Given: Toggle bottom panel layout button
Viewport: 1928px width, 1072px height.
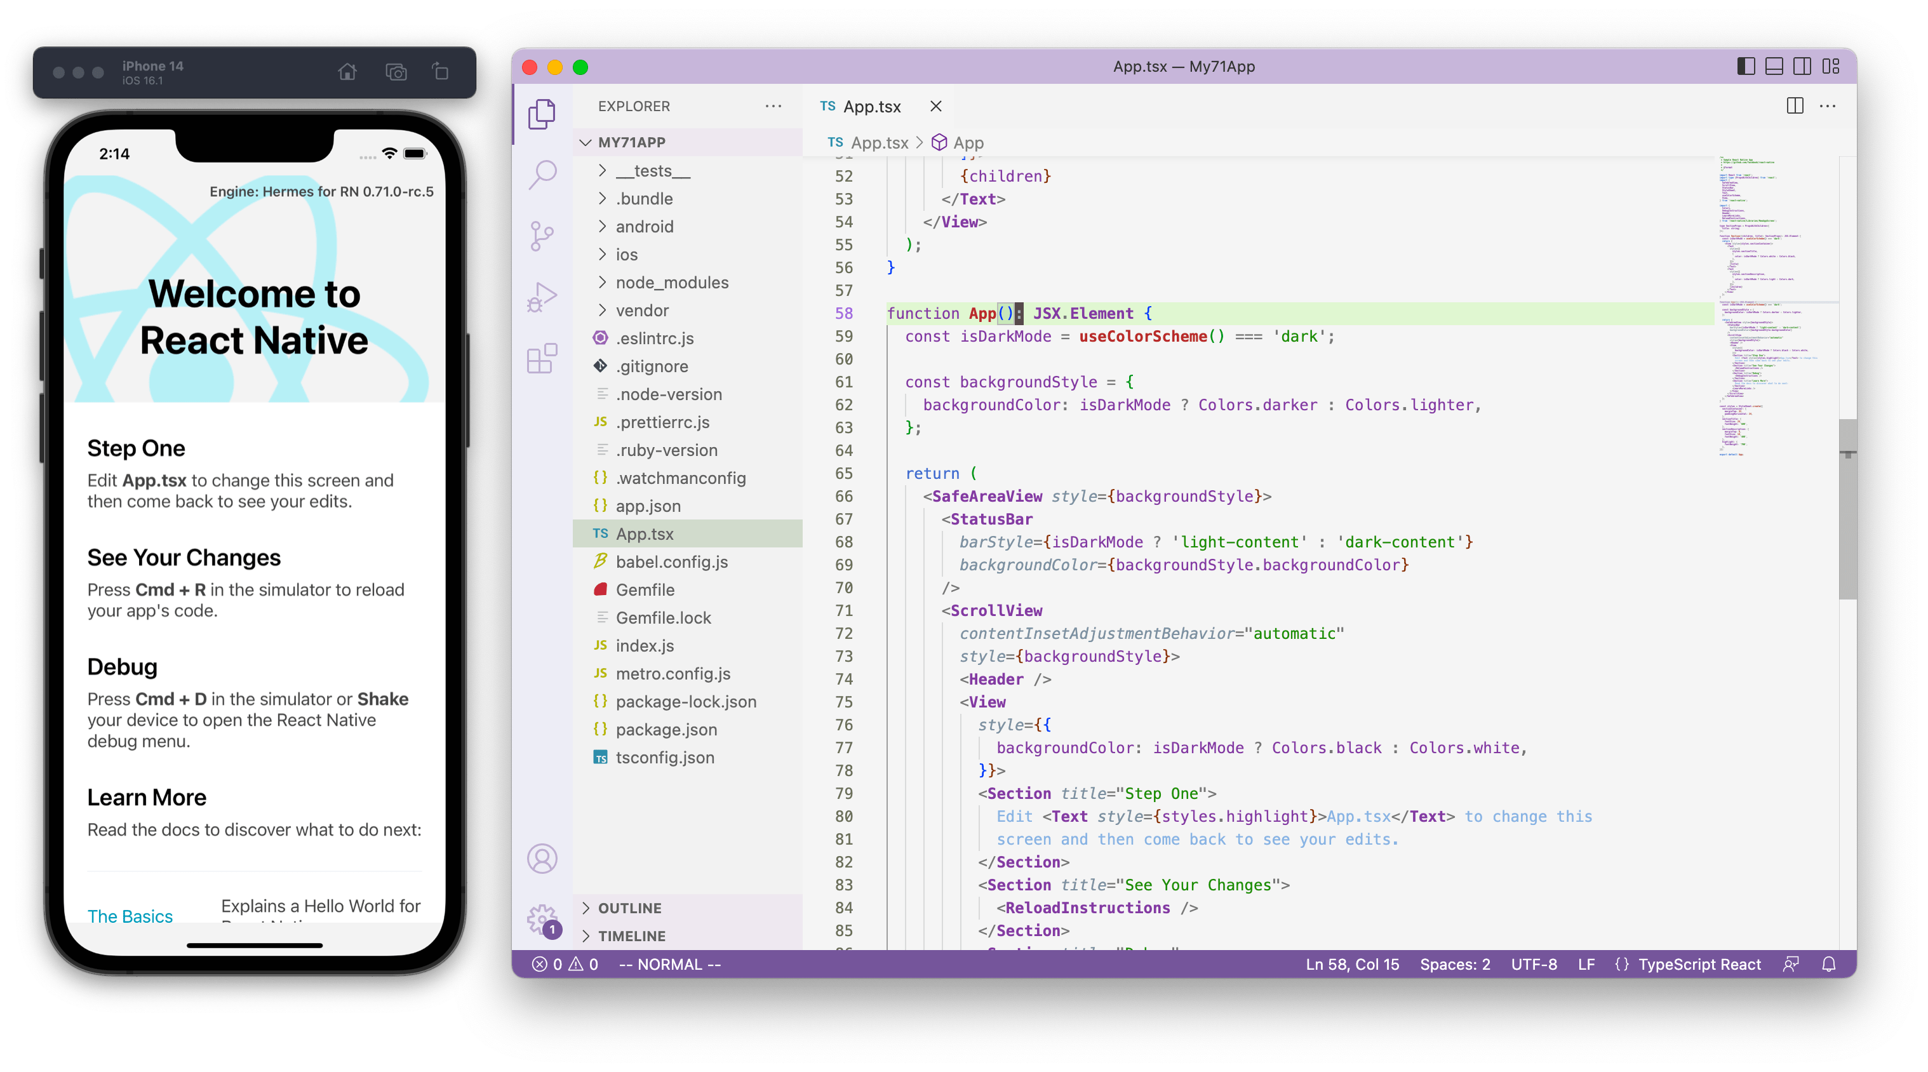Looking at the screenshot, I should pyautogui.click(x=1774, y=67).
